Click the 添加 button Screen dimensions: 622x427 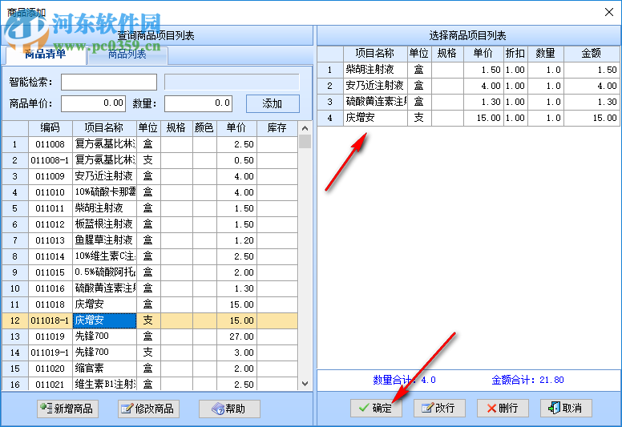273,103
